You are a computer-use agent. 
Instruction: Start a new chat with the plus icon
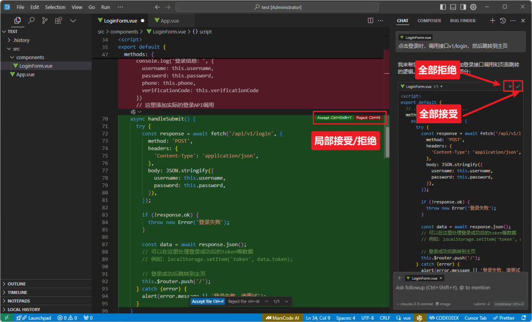[x=492, y=21]
